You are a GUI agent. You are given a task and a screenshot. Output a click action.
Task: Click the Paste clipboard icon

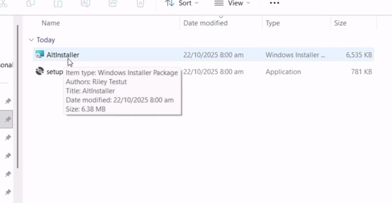(x=58, y=3)
